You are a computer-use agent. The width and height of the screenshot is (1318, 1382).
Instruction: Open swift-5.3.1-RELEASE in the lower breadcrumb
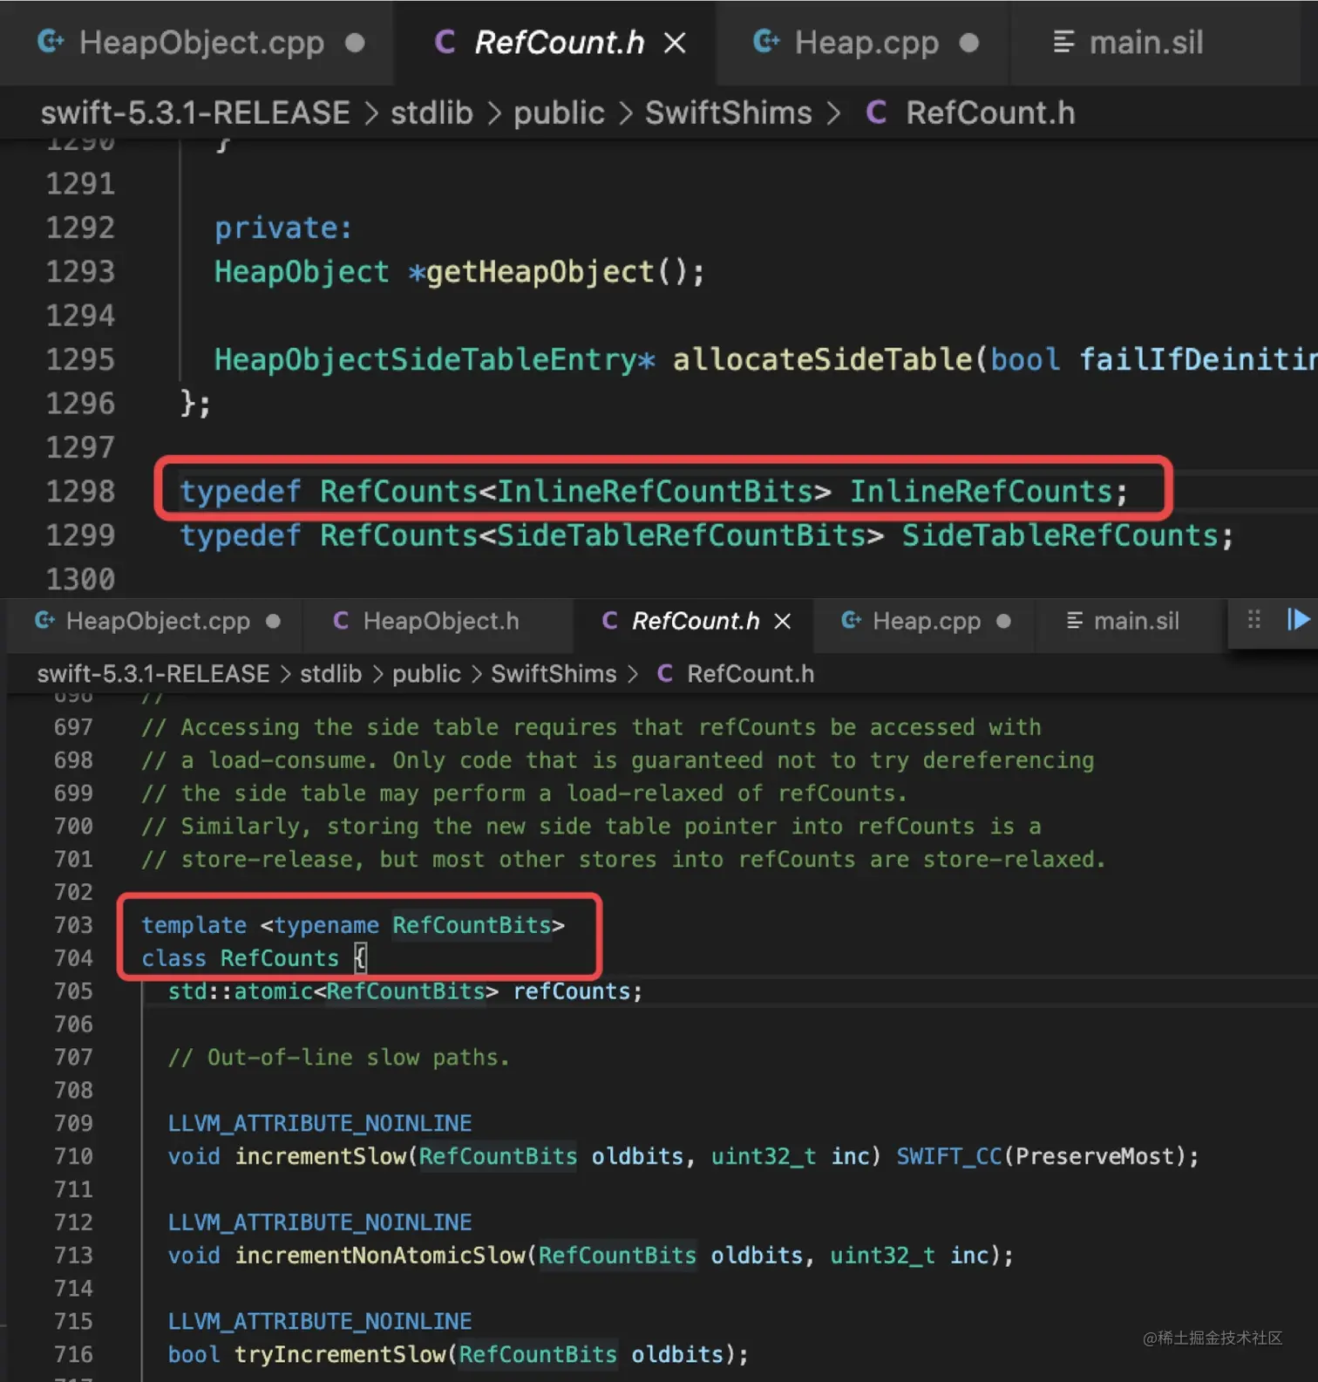click(x=153, y=673)
